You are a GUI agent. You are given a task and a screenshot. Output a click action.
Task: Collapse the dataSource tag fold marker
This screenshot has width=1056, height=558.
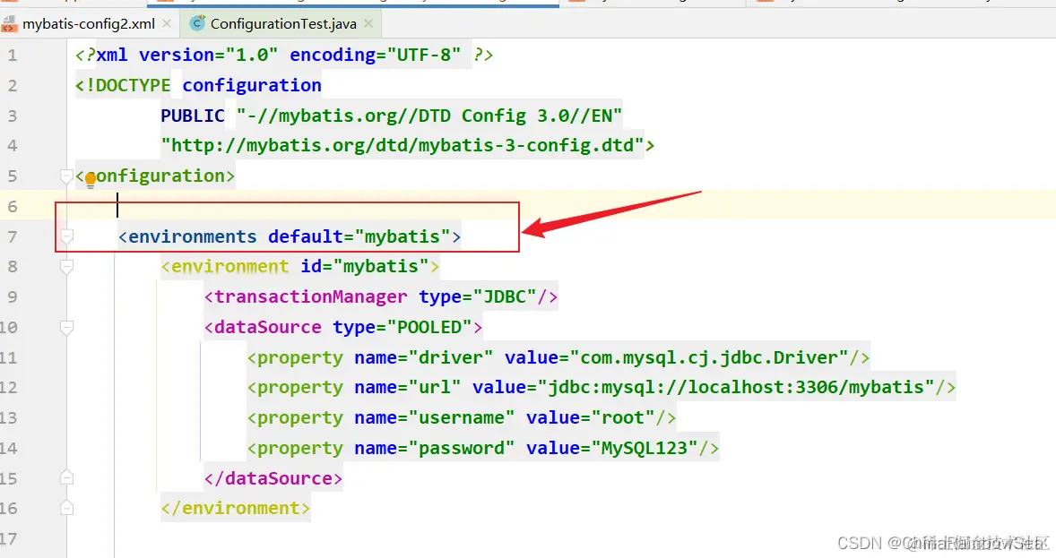[66, 327]
